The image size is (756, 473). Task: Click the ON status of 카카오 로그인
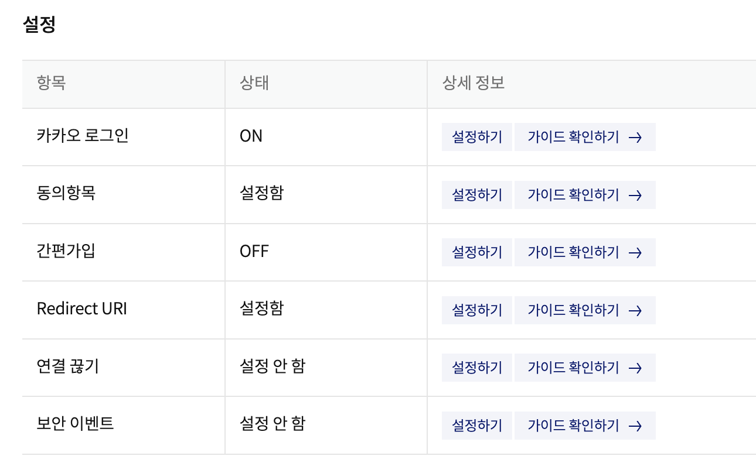(x=251, y=136)
